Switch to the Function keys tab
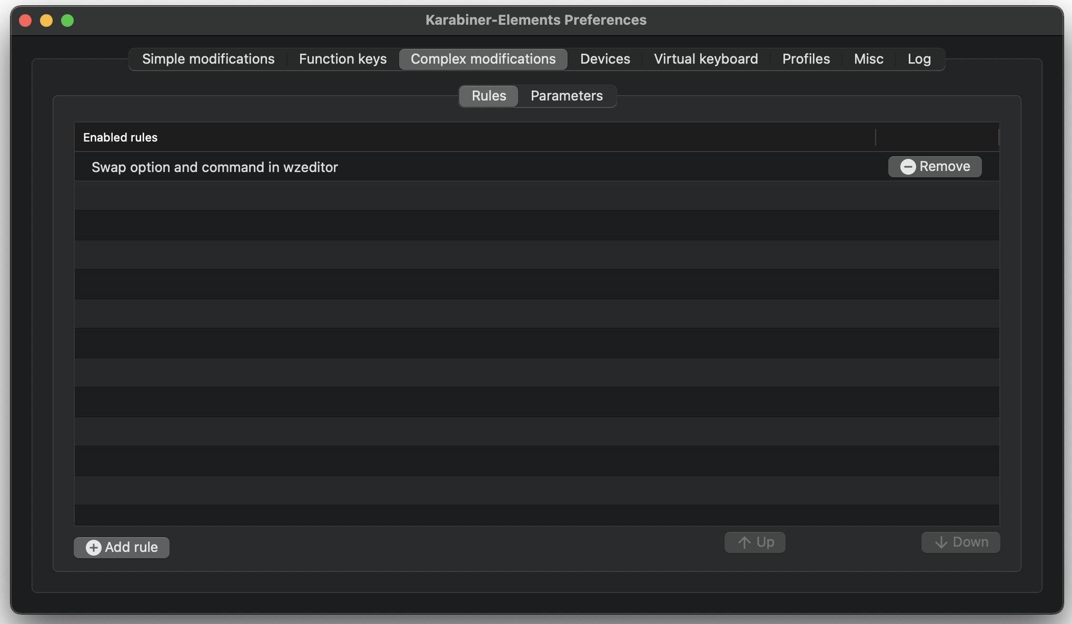Screen dimensions: 1072x624 343,59
